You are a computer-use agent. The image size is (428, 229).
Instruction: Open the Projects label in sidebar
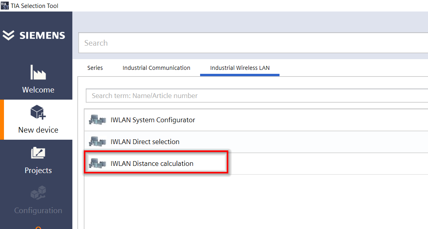pos(38,170)
